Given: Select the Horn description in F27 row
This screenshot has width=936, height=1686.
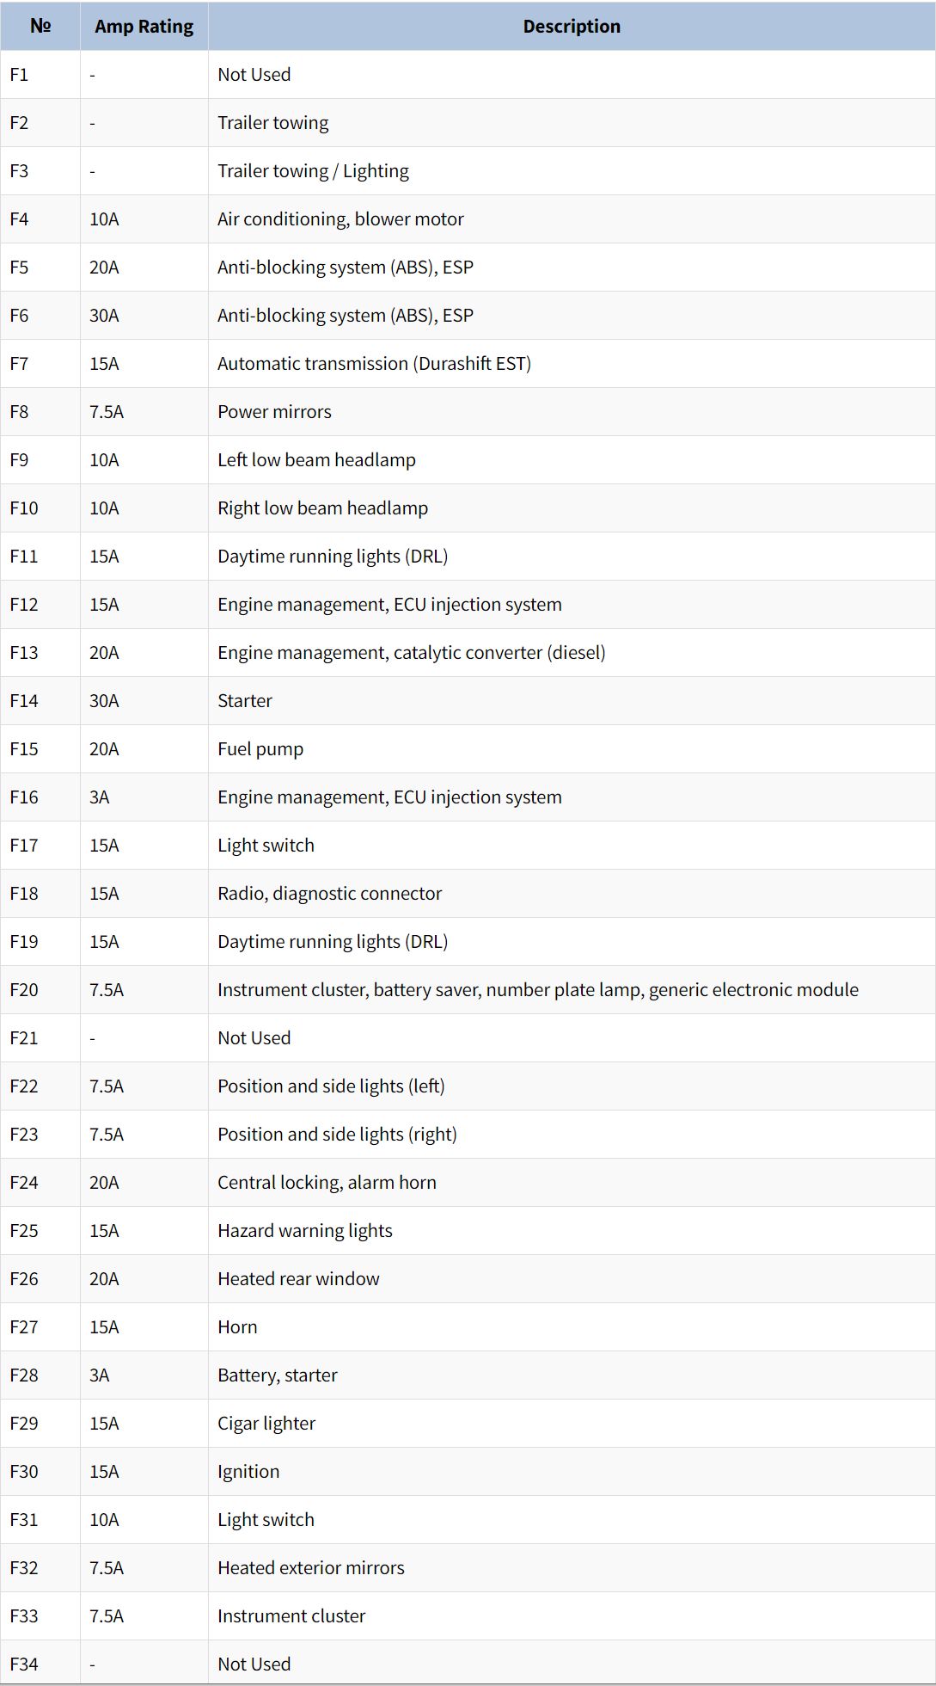Looking at the screenshot, I should pos(237,1327).
